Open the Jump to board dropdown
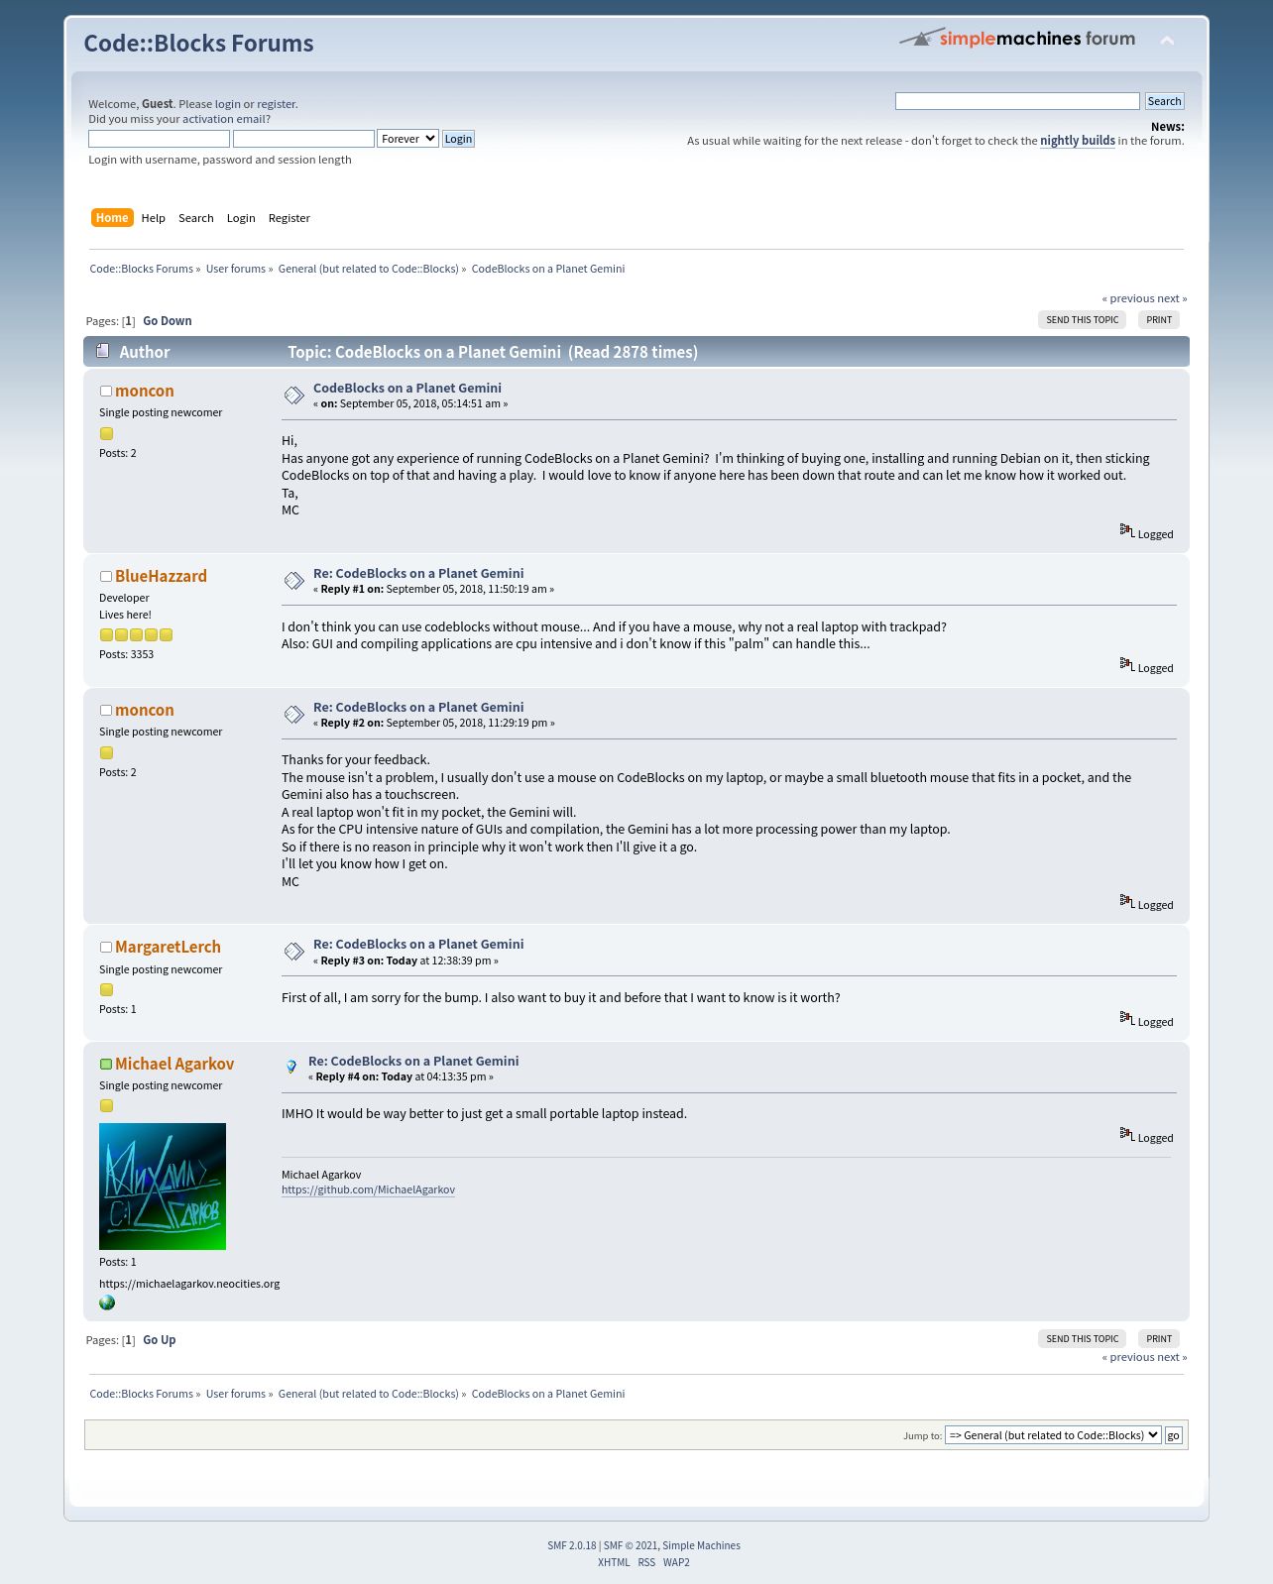The height and width of the screenshot is (1584, 1273). [1053, 1435]
